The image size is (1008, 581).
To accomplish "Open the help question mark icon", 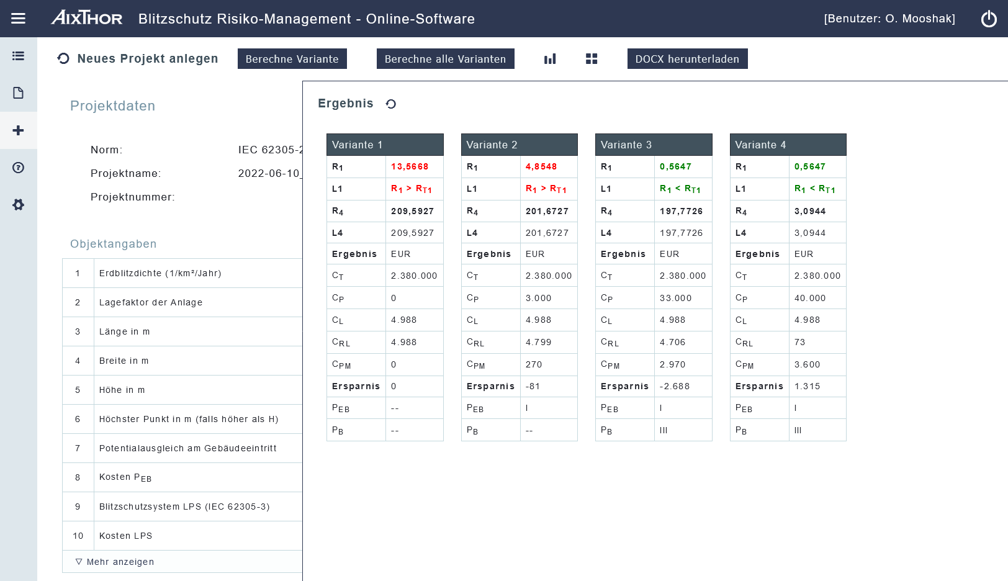I will pos(19,168).
